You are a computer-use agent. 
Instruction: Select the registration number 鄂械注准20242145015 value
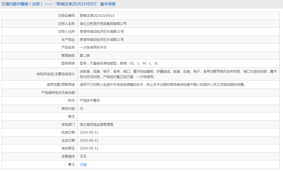97,16
